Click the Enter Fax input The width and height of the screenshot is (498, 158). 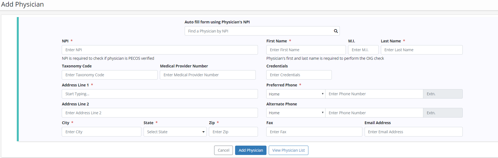tap(314, 132)
